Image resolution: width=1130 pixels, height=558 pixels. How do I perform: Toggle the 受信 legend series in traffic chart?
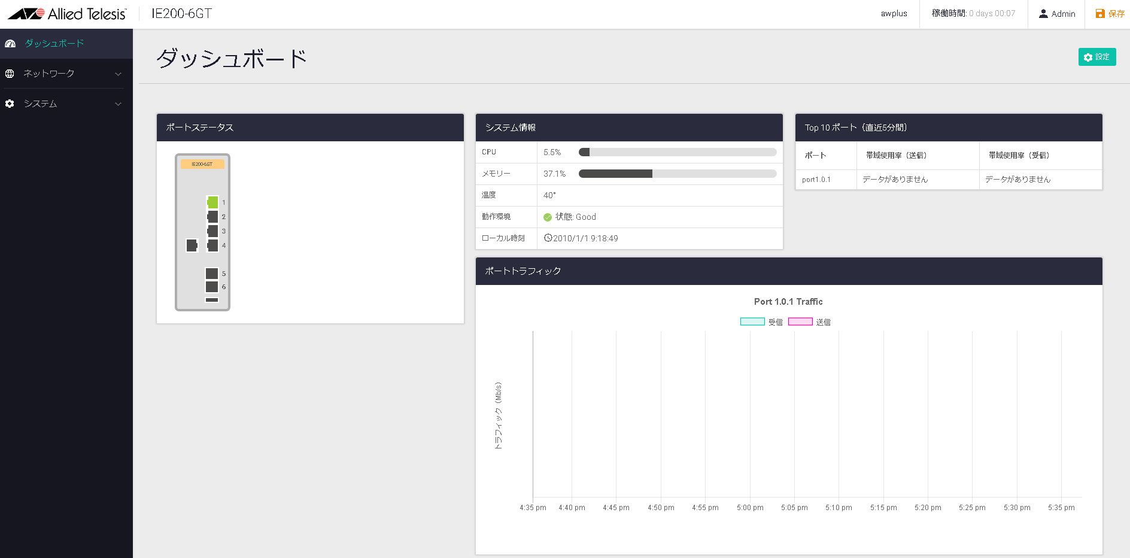(761, 322)
